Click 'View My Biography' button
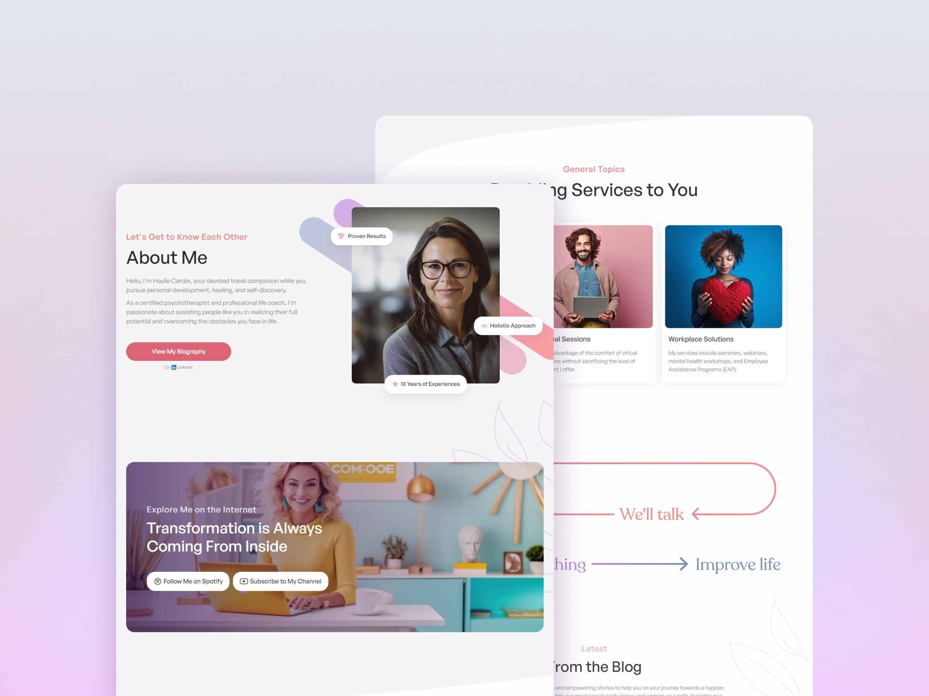 tap(178, 351)
